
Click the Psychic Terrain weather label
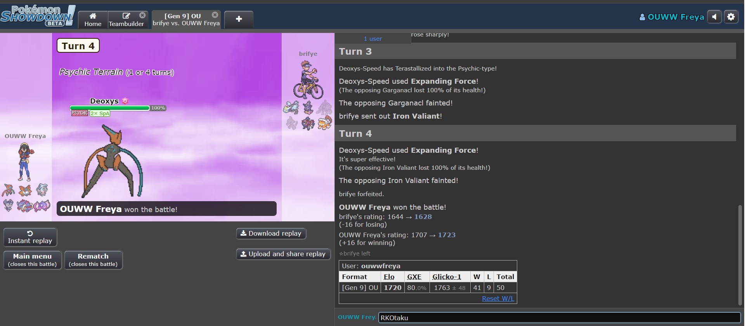116,72
